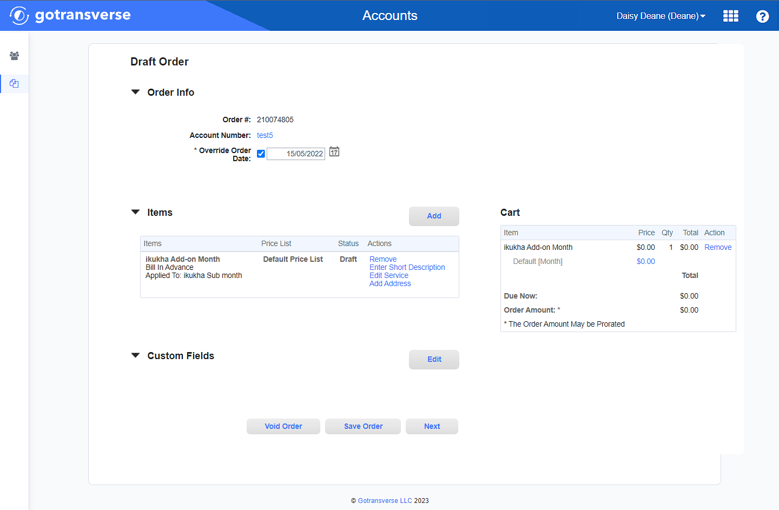Click the Void Order button
This screenshot has width=779, height=510.
click(x=283, y=426)
